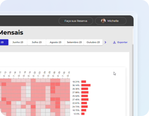Select the Agosto 23 tab

click(x=56, y=42)
